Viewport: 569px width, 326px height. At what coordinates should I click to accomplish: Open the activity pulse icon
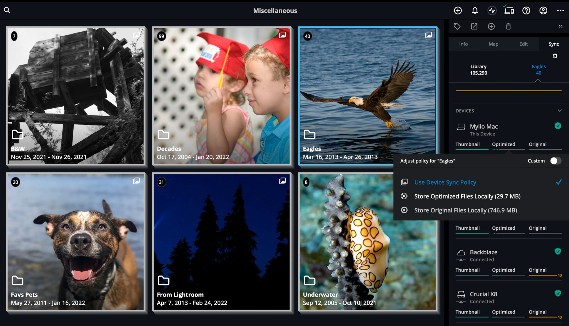492,11
